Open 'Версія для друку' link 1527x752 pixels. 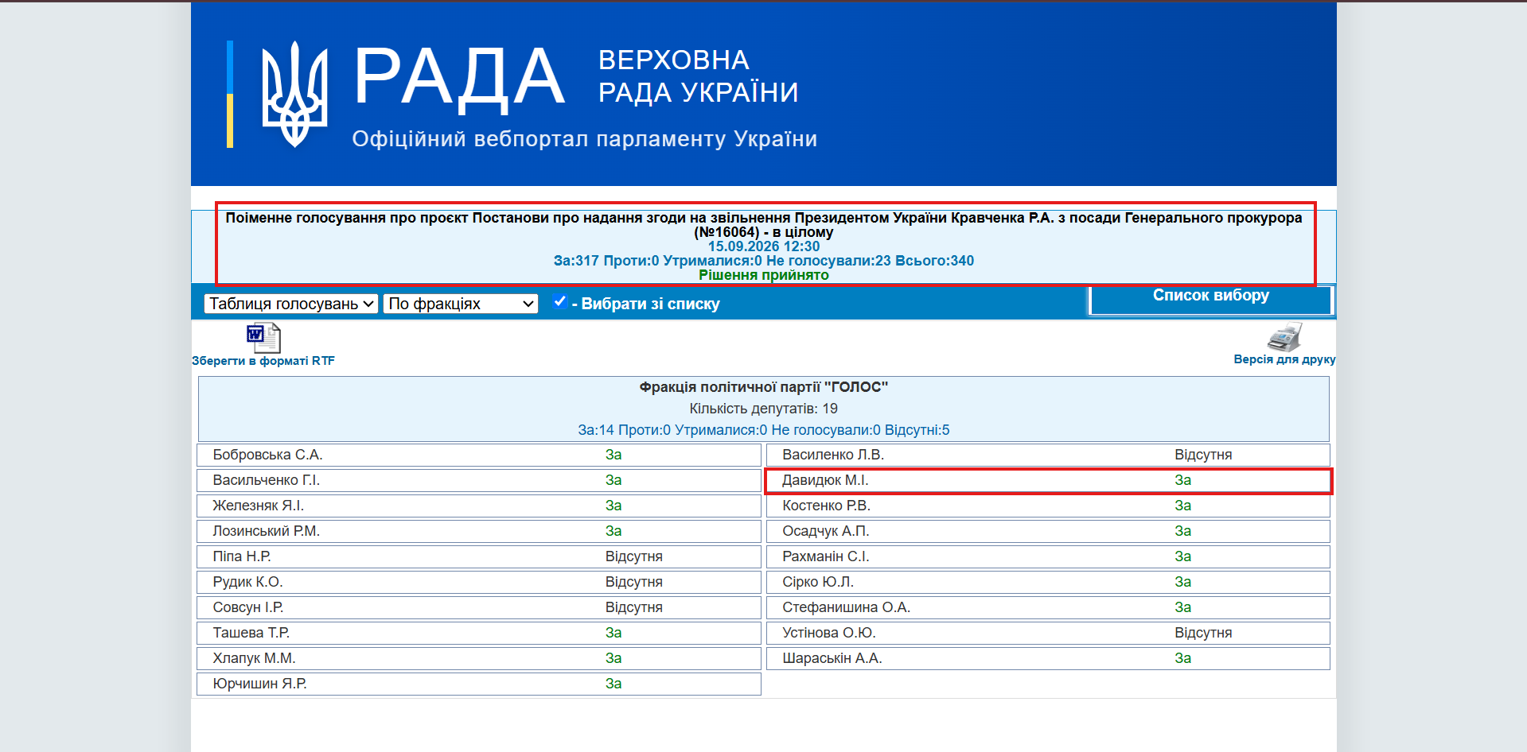[x=1284, y=359]
